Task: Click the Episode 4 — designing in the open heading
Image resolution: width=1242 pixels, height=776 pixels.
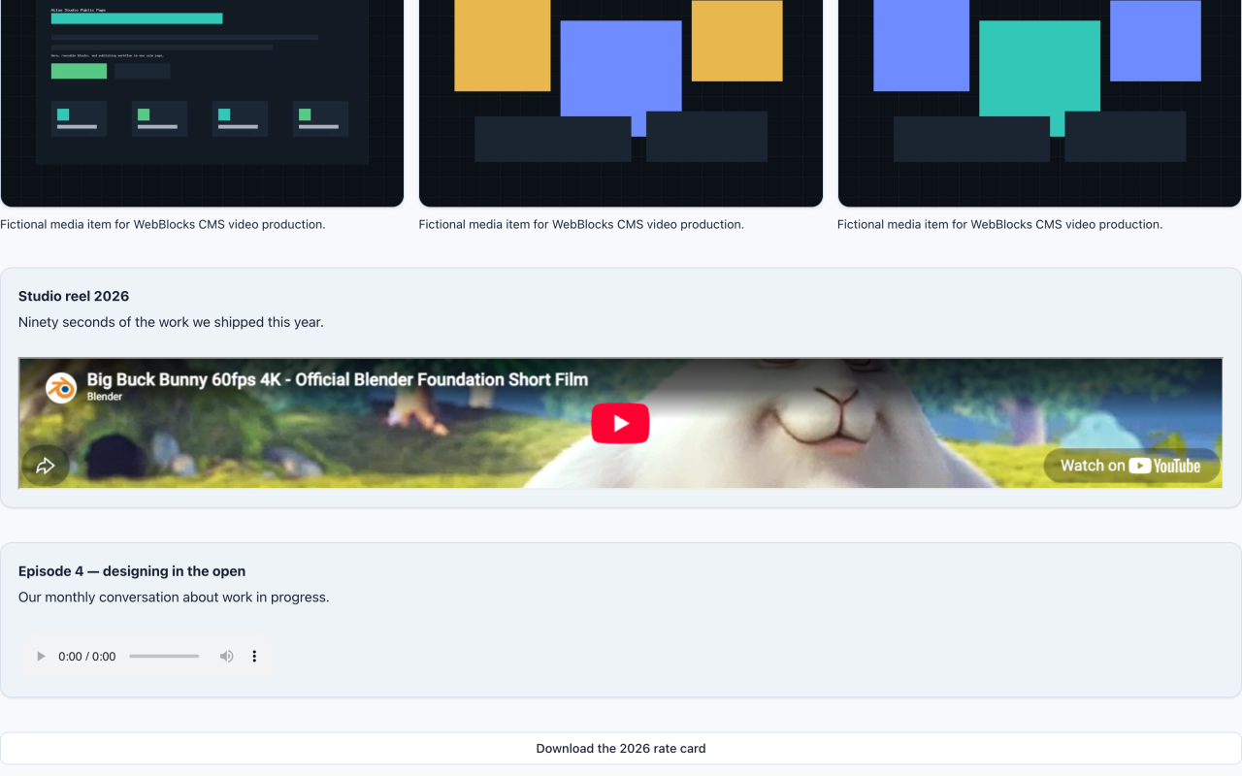Action: [x=132, y=571]
